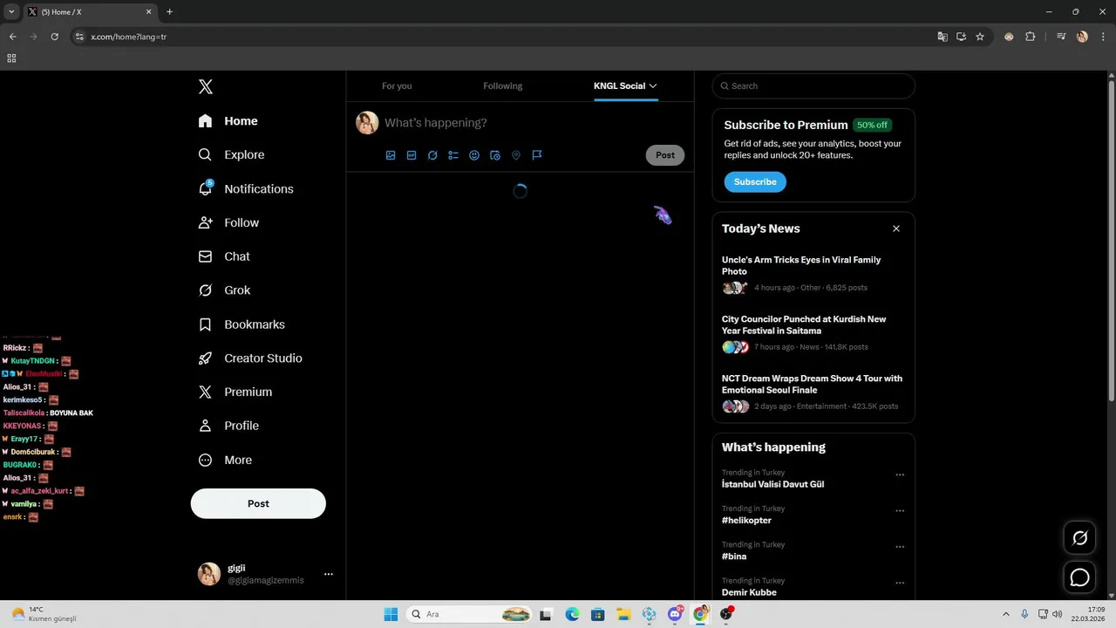The image size is (1116, 628).
Task: Click the avatar beside the compose box
Action: pyautogui.click(x=367, y=123)
